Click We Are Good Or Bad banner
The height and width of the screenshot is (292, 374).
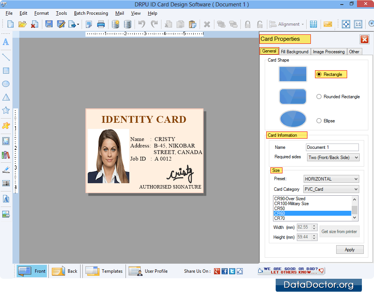point(291,270)
